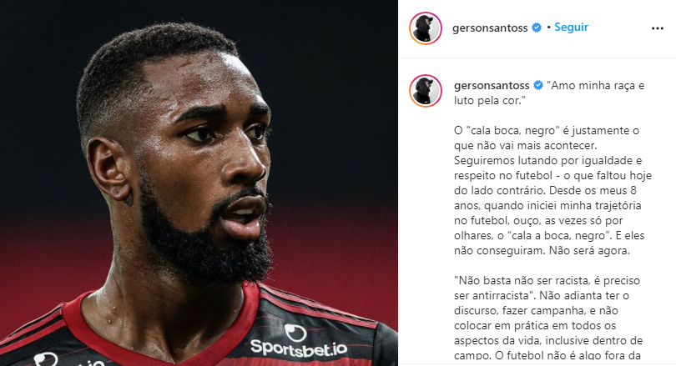Click the paragraph starting "Não basta não ser racista"
This screenshot has width=676, height=366.
click(548, 318)
